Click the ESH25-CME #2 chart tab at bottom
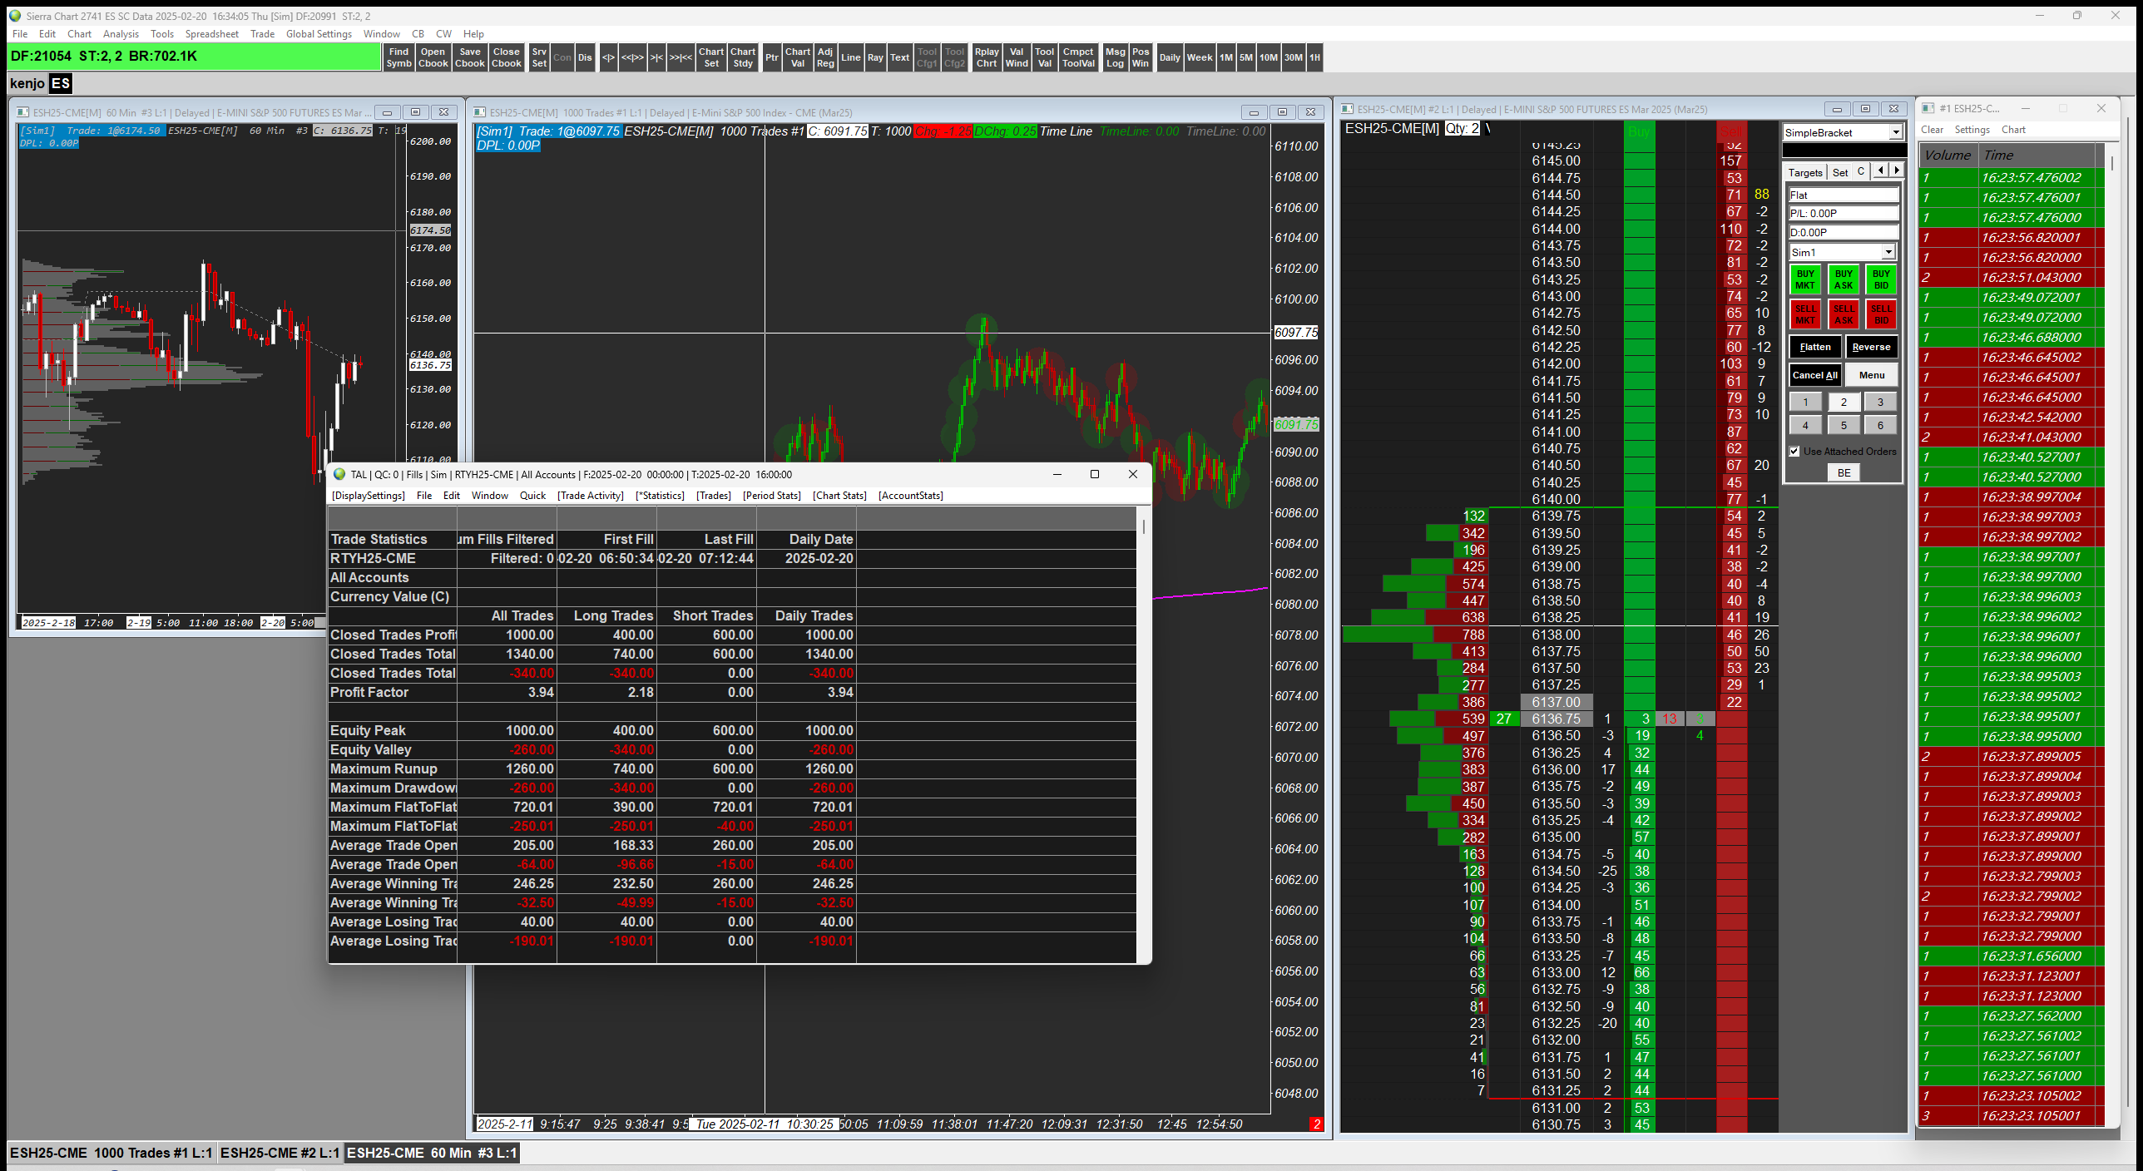The height and width of the screenshot is (1171, 2143). click(280, 1153)
